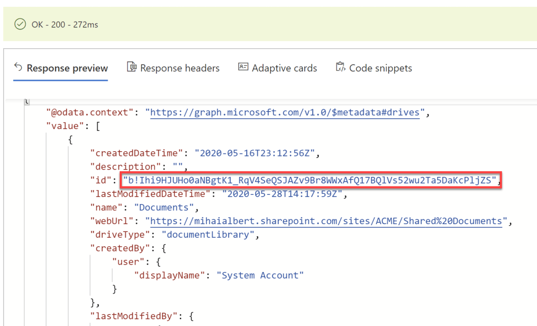Click the createdDateTime value 2020-05-16T23:12:56Z
This screenshot has width=537, height=326.
[254, 153]
